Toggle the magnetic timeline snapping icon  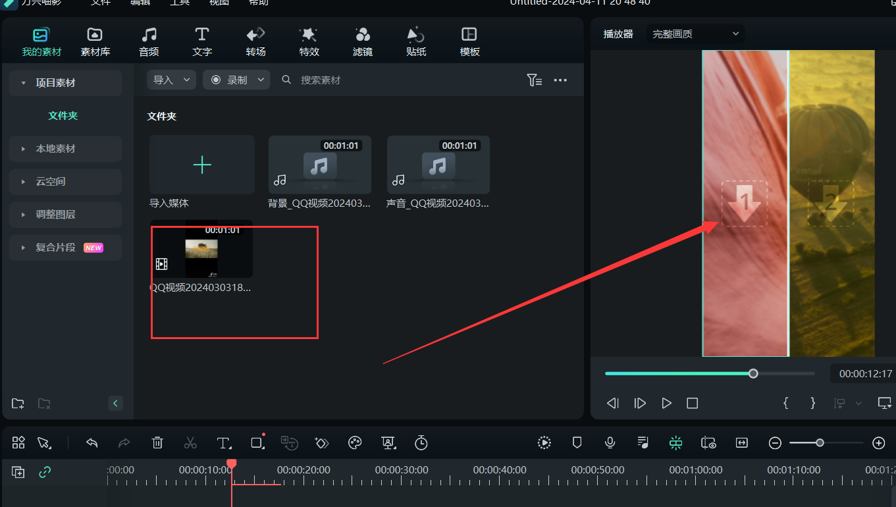pos(675,442)
